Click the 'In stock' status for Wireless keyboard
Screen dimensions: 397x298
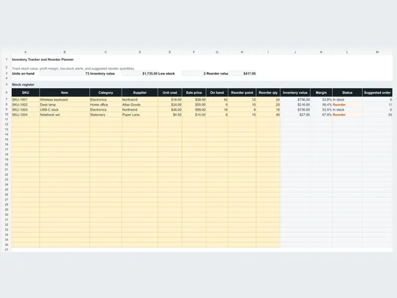347,99
